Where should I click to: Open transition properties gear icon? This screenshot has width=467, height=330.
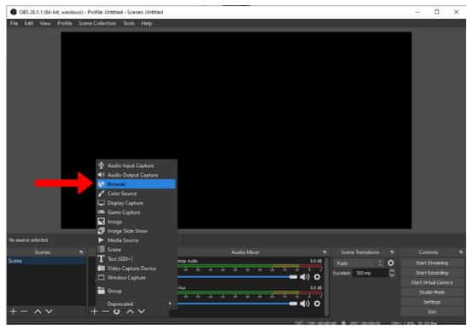391,263
